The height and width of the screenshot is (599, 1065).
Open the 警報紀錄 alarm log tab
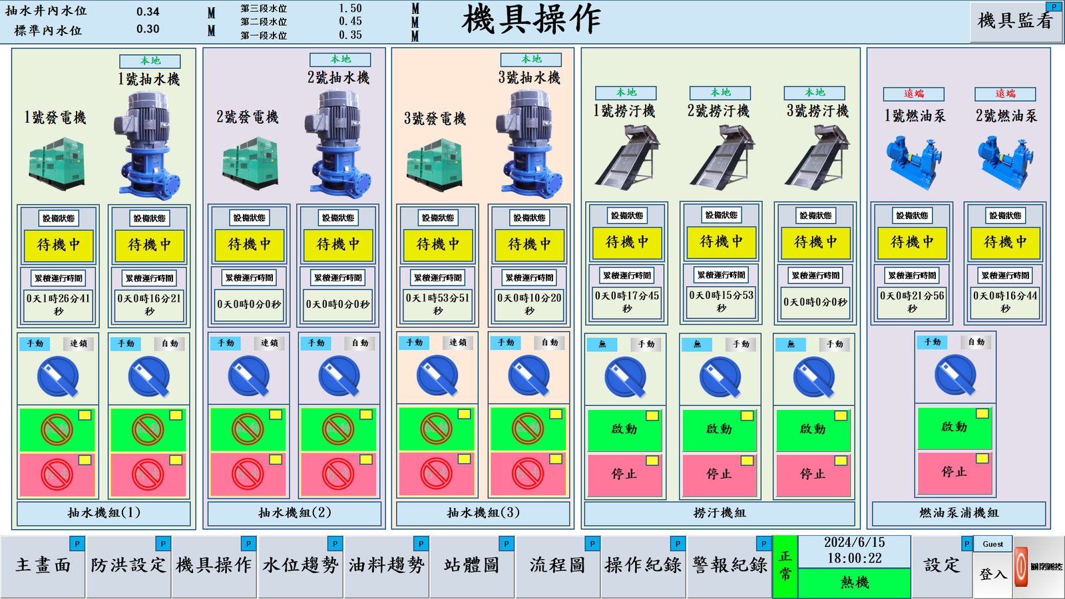(x=730, y=566)
